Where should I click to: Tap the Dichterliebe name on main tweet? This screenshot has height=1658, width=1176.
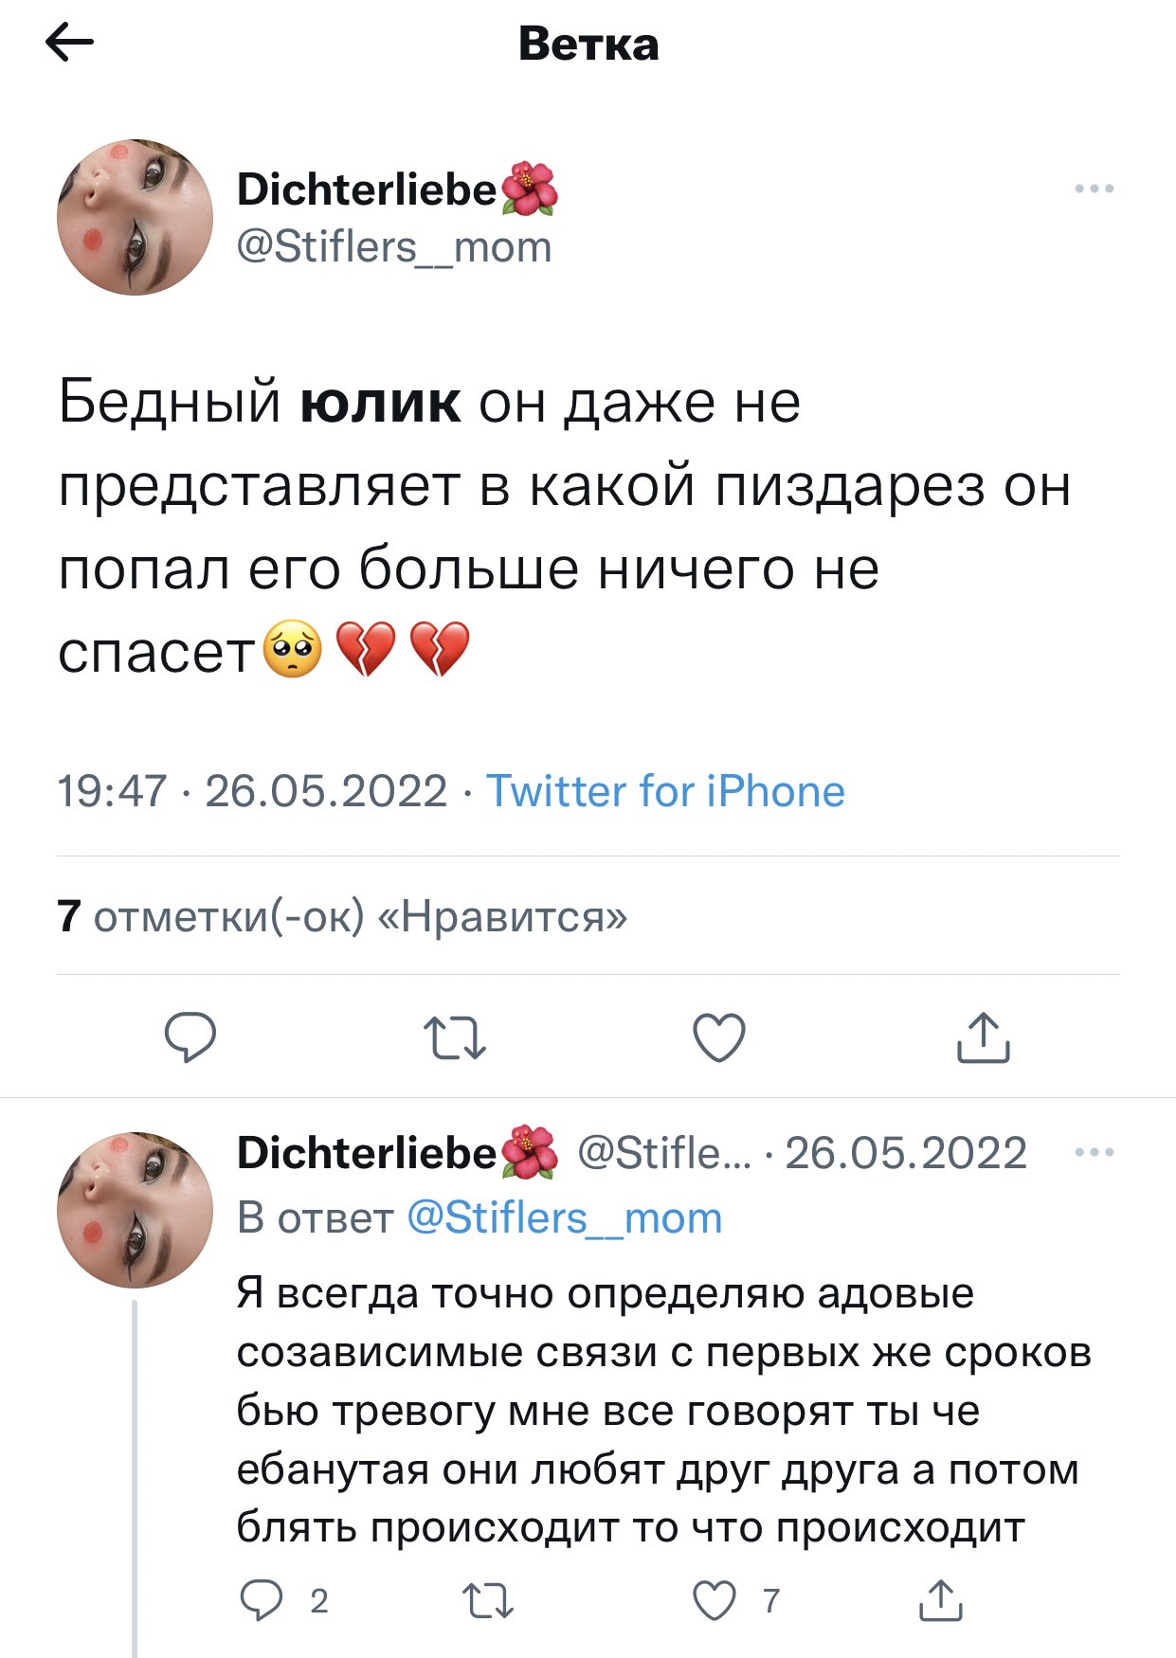367,189
